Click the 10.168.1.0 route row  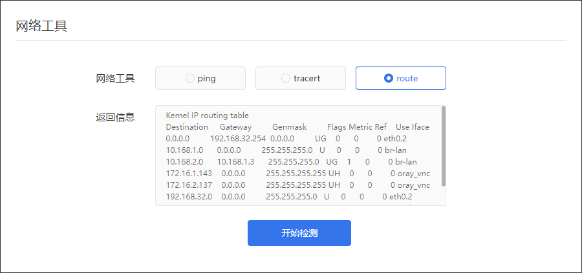(286, 150)
